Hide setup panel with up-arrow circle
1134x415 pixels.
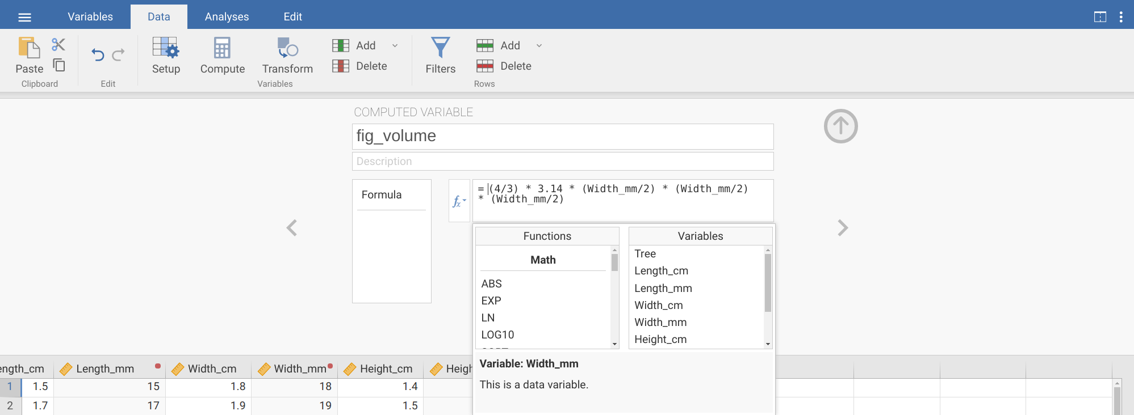click(840, 126)
